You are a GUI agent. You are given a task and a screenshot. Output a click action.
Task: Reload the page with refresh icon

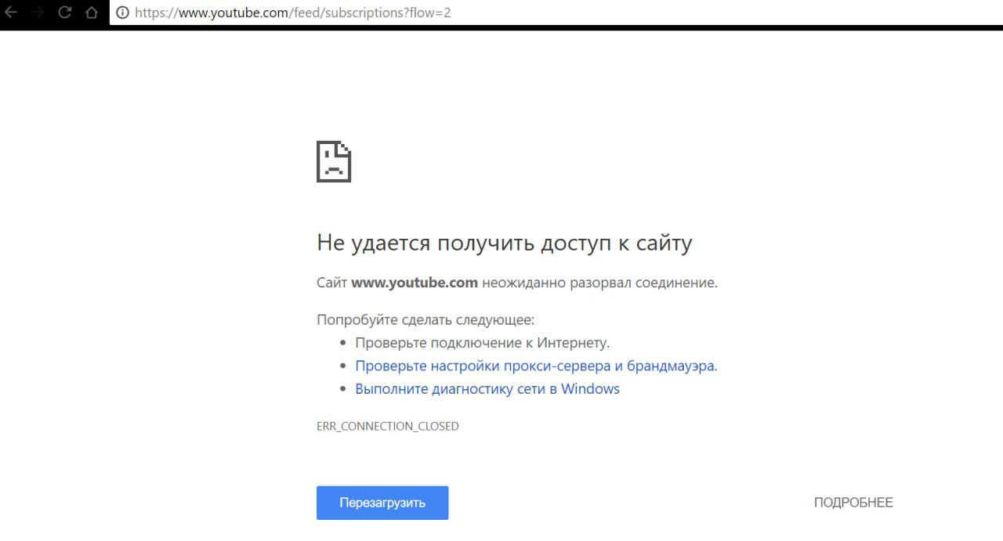[65, 13]
